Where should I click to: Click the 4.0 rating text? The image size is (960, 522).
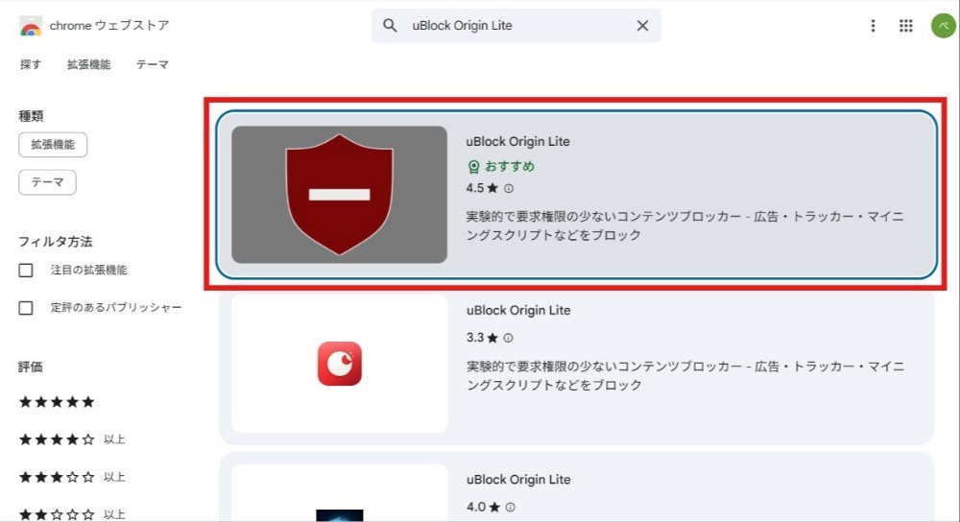476,507
